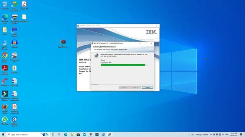Open the dark arrow app on taskbar
Image resolution: width=245 pixels, height=137 pixels.
coord(97,134)
